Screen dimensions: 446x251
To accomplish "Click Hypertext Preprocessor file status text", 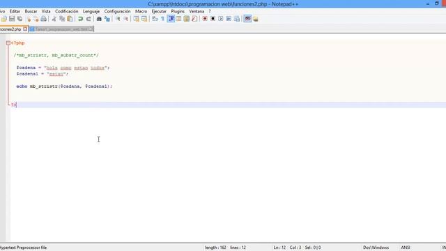I will [23, 248].
